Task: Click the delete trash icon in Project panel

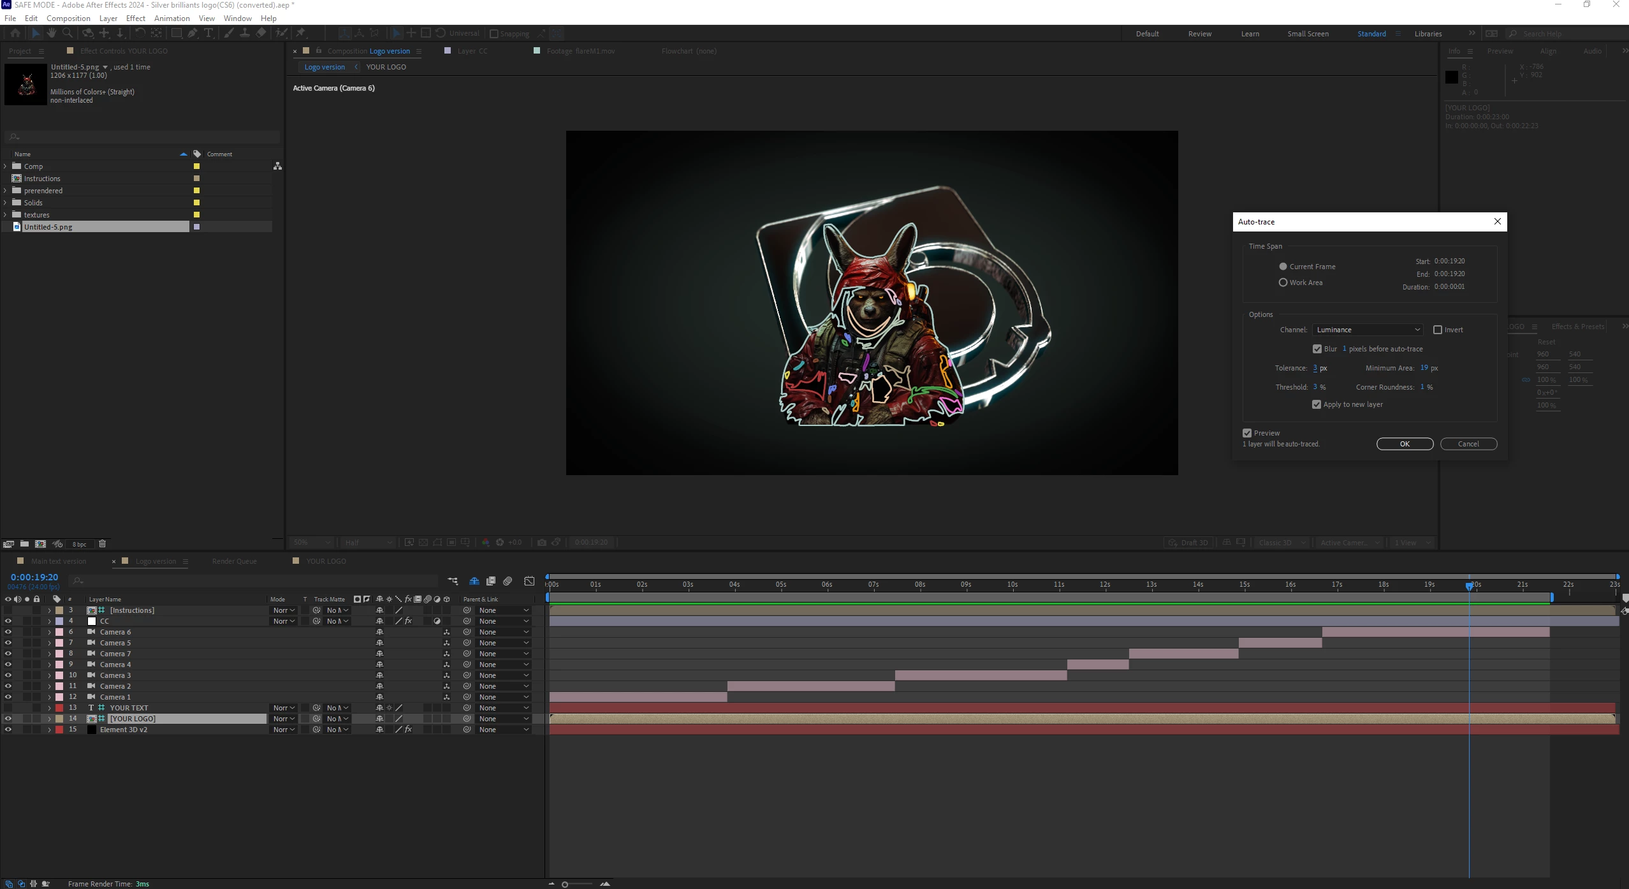Action: pos(102,544)
